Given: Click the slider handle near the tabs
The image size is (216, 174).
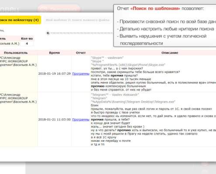Looking at the screenshot, I should click(x=48, y=33).
